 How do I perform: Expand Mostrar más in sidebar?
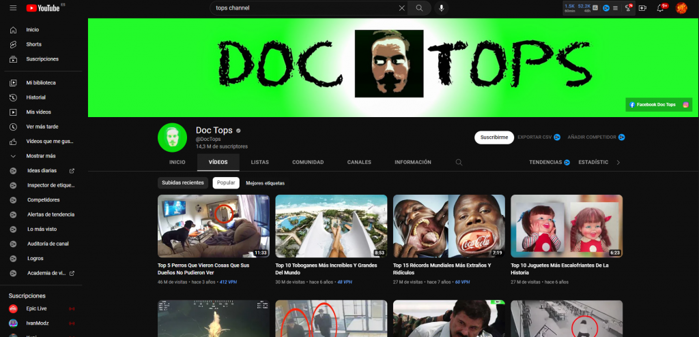point(41,156)
